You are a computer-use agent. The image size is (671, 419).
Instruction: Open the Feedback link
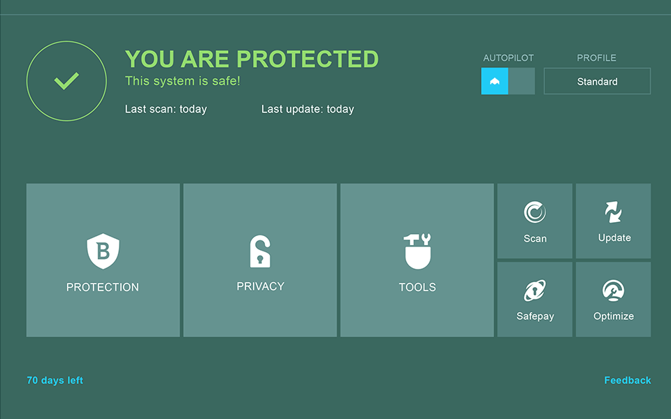pyautogui.click(x=627, y=381)
